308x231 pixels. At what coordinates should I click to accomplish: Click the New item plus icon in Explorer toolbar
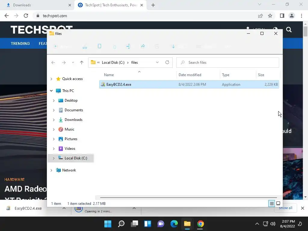point(56,46)
